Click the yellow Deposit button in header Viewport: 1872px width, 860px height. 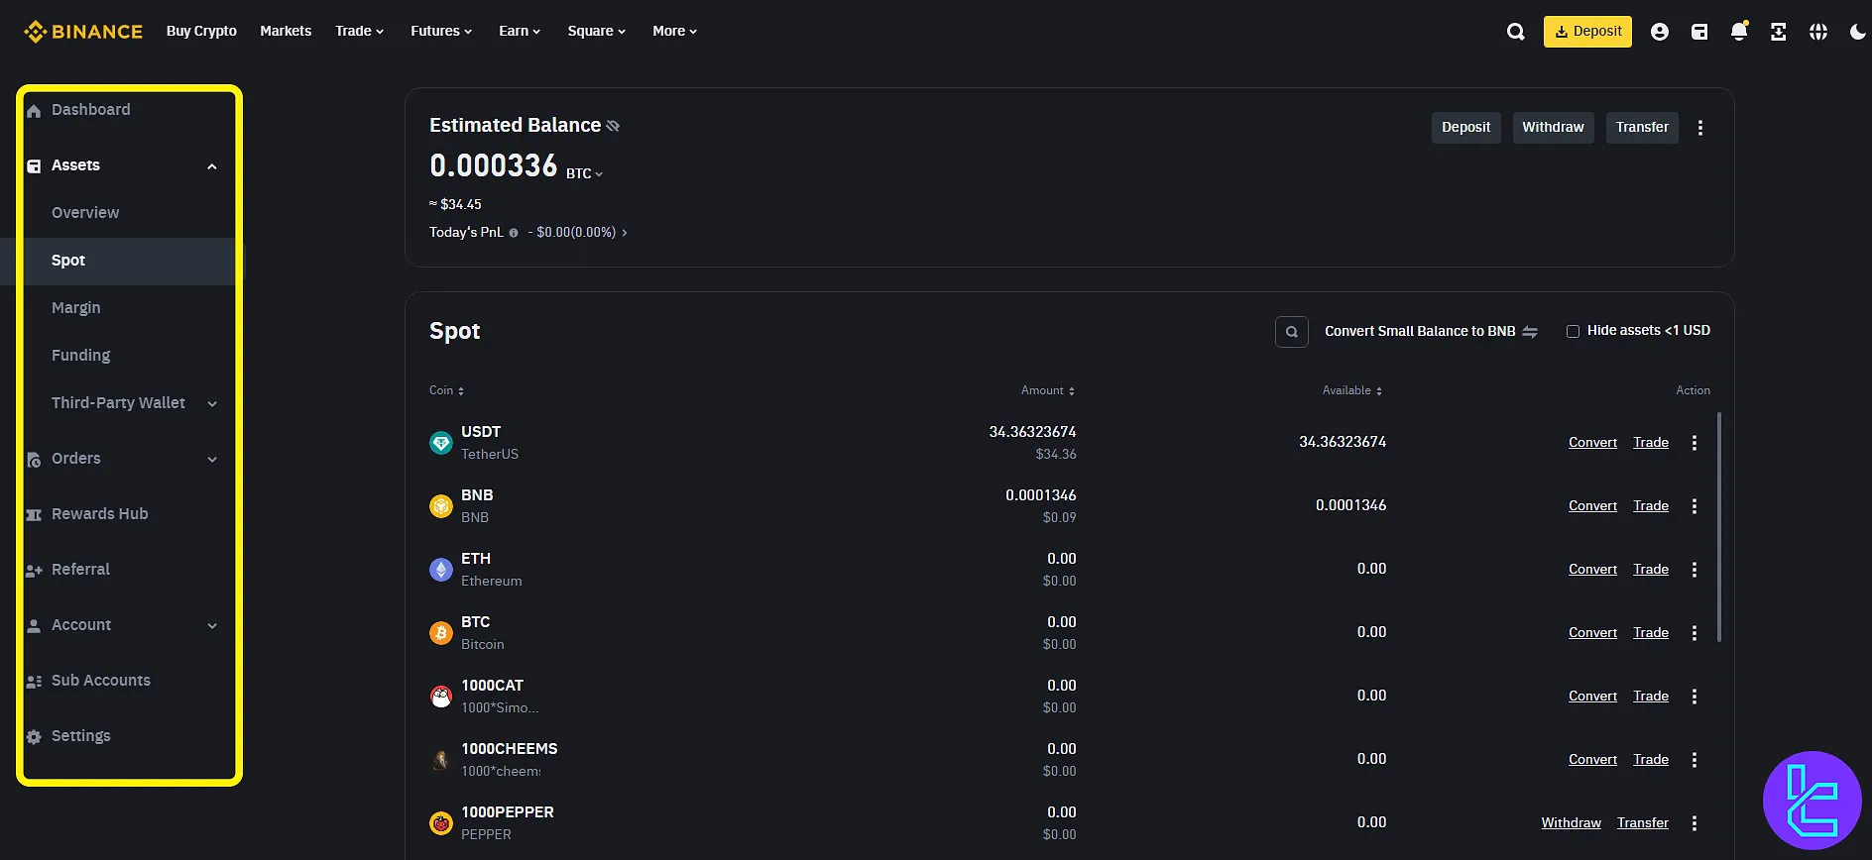pyautogui.click(x=1587, y=32)
